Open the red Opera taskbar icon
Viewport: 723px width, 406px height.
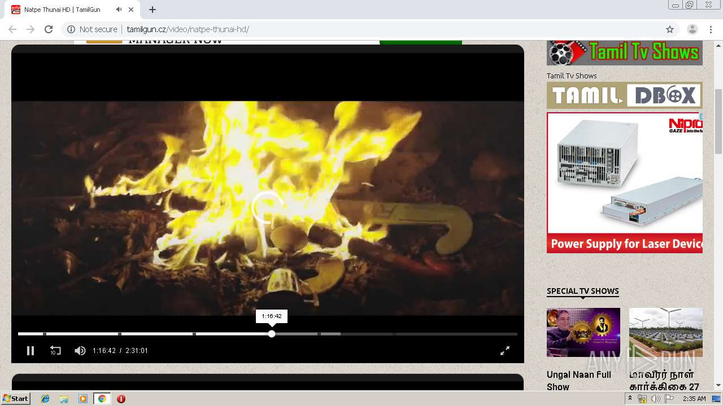pos(121,399)
